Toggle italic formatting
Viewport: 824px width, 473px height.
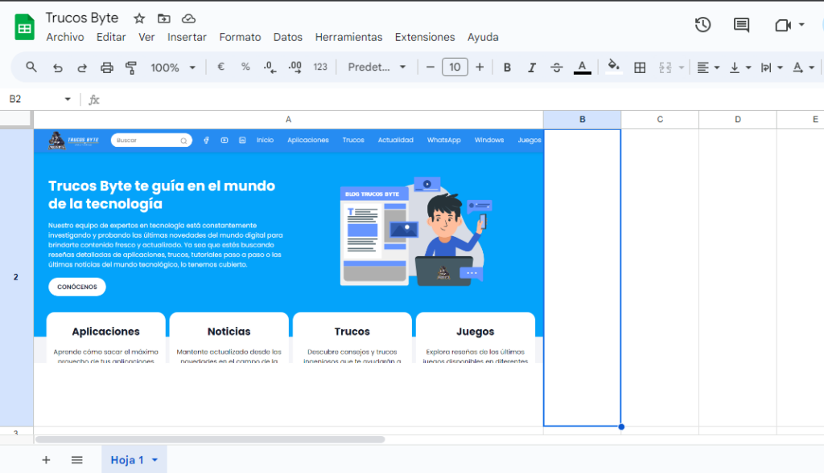532,67
